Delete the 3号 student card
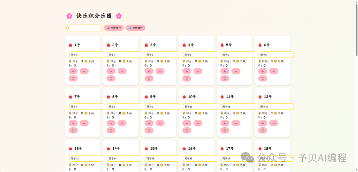The height and width of the screenshot is (172, 358). [149, 79]
